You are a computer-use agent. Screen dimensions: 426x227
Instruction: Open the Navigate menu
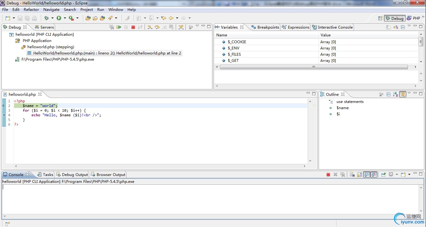pos(51,10)
